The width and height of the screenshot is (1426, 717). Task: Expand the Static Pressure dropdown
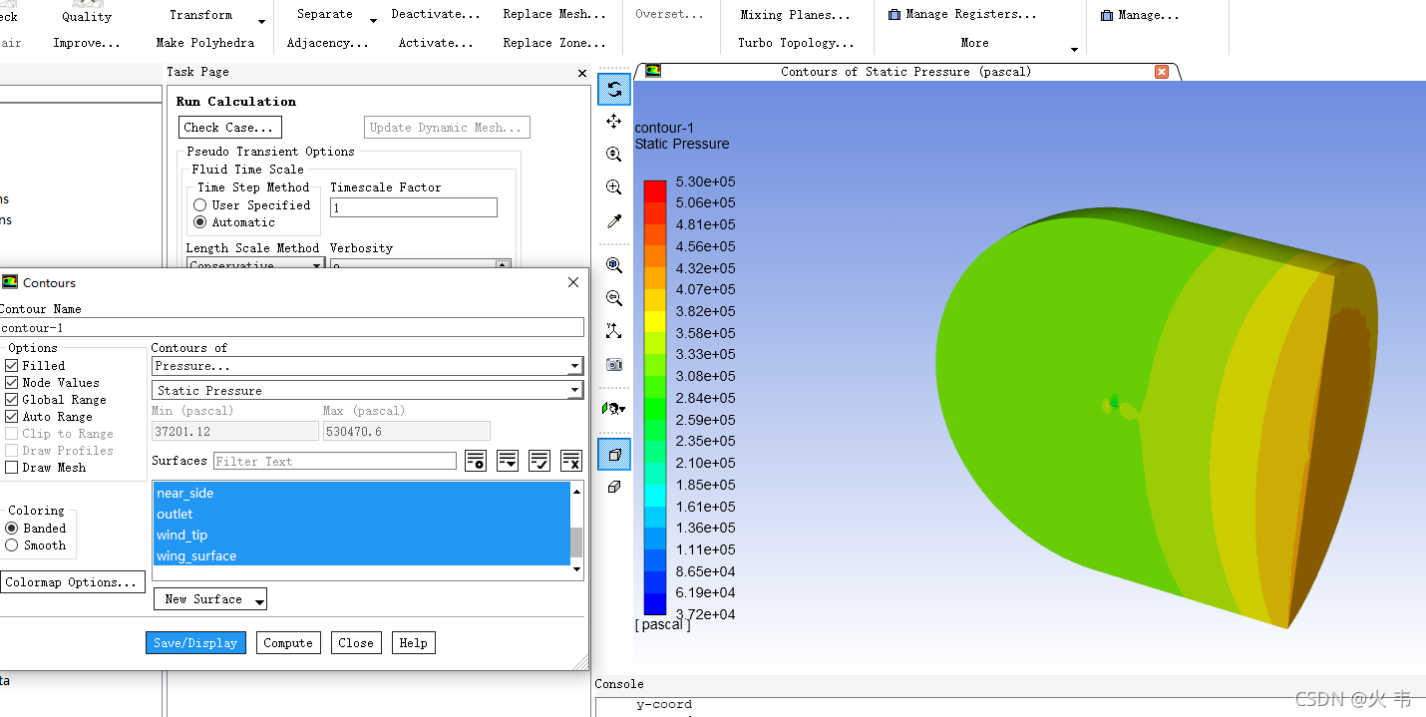(367, 391)
